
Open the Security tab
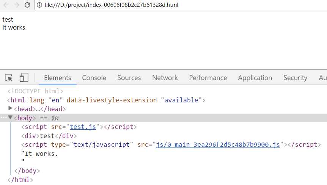295,78
